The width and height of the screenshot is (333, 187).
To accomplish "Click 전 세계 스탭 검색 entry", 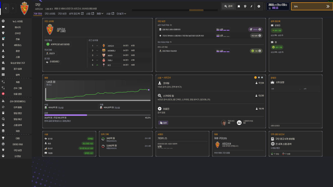I will [283, 144].
